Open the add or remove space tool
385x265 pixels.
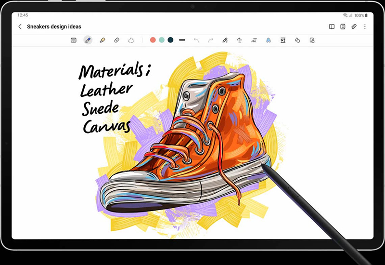(283, 40)
